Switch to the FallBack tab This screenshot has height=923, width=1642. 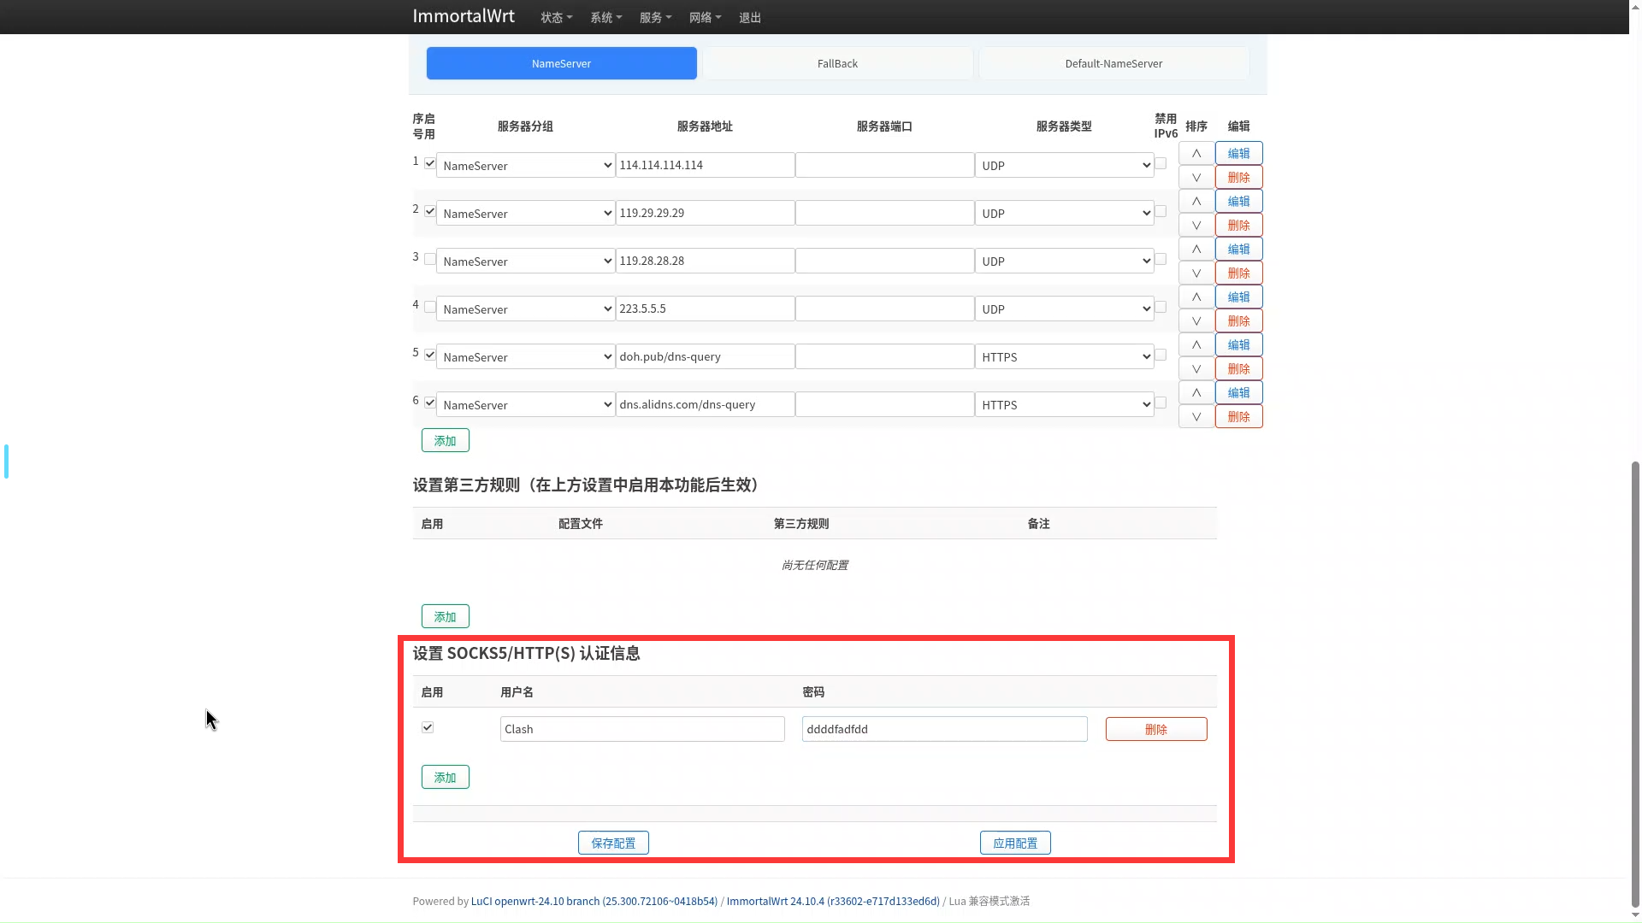(x=837, y=62)
